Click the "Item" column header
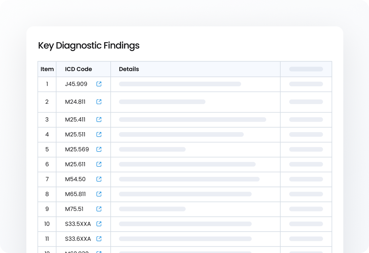The width and height of the screenshot is (369, 253). 47,69
